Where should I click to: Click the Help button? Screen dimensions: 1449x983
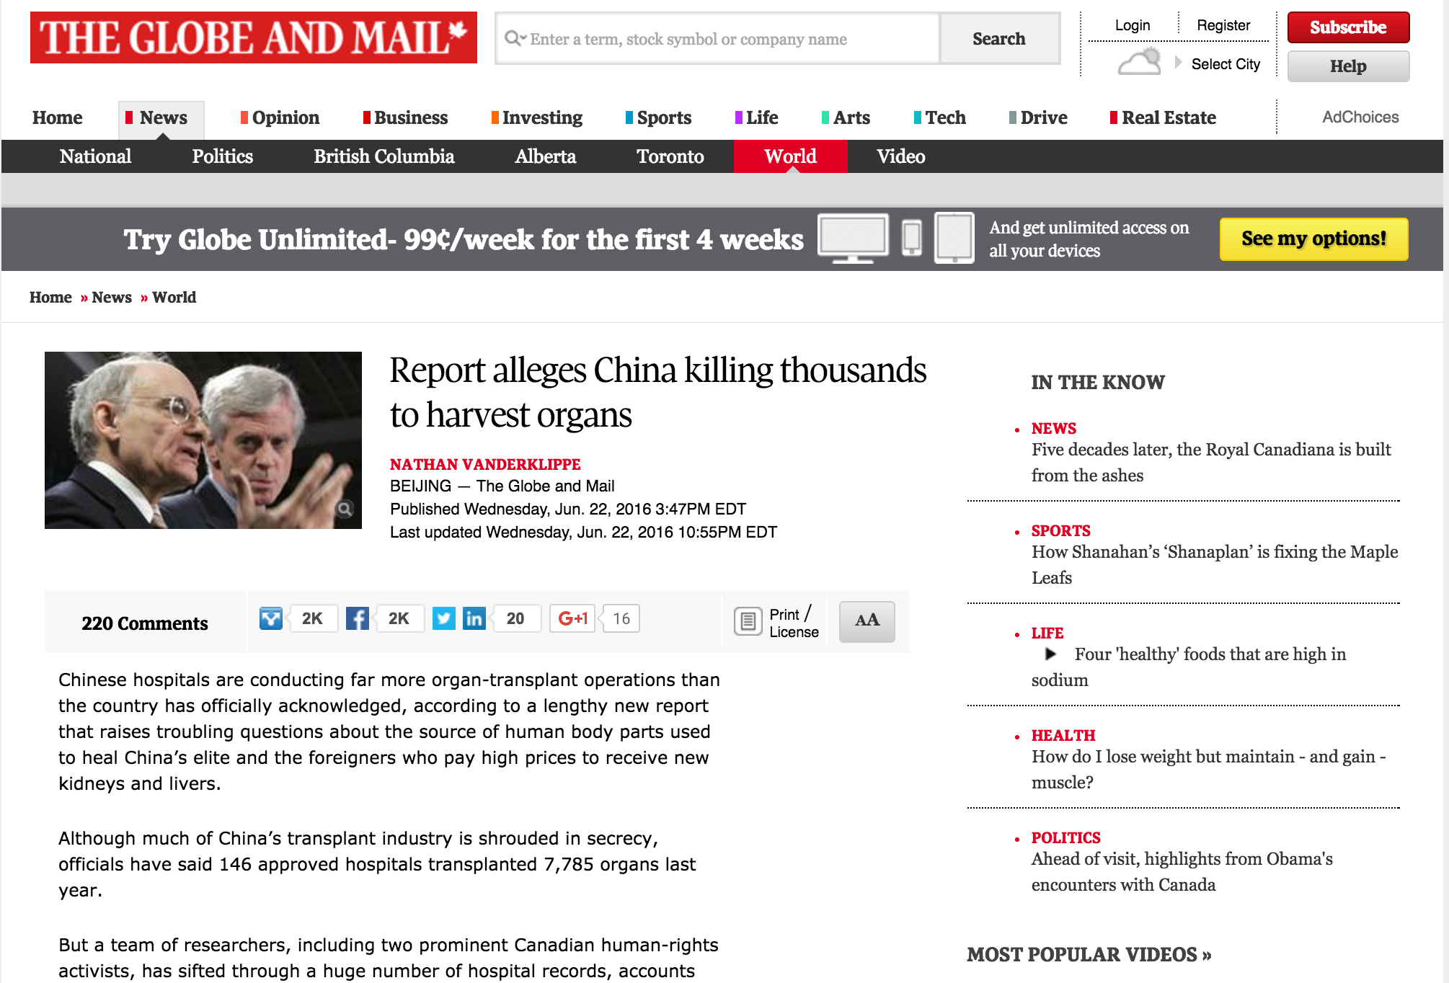pos(1348,66)
